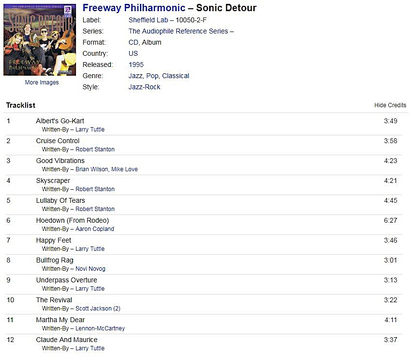Image resolution: width=412 pixels, height=360 pixels.
Task: Open Novi Novog's writer credit
Action: click(x=91, y=269)
